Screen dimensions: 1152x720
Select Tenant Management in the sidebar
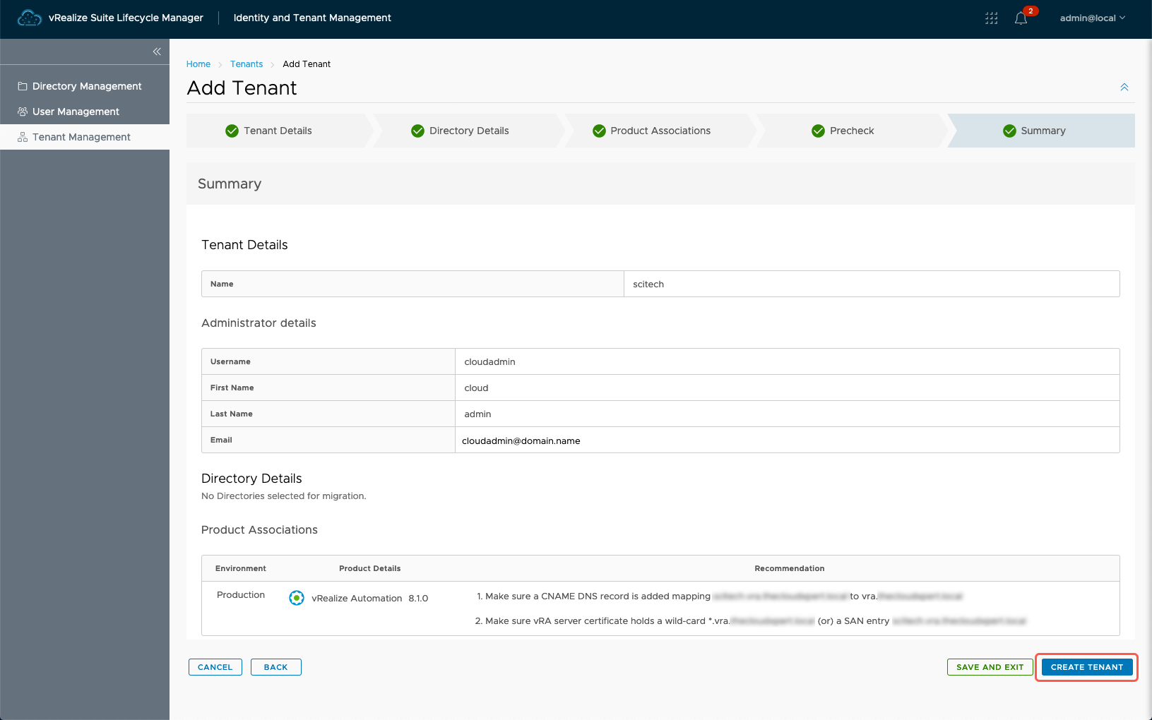(81, 137)
